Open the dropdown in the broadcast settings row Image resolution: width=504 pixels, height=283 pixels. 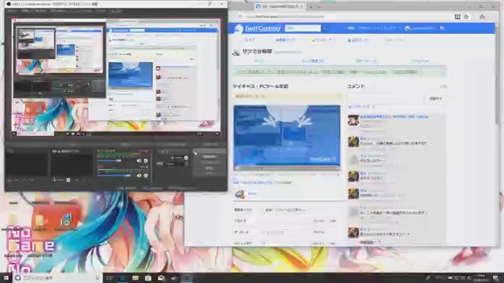coord(285,210)
